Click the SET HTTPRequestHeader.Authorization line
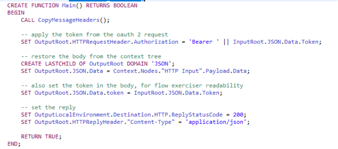This screenshot has height=149, width=338. pyautogui.click(x=171, y=42)
